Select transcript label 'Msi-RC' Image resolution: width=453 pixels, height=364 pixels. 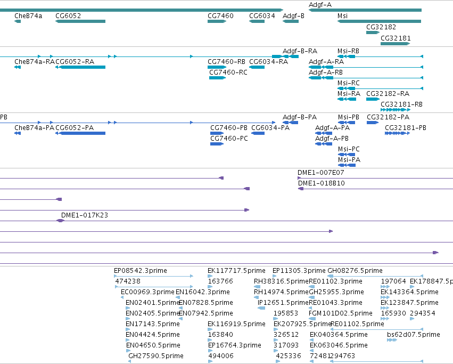click(349, 83)
